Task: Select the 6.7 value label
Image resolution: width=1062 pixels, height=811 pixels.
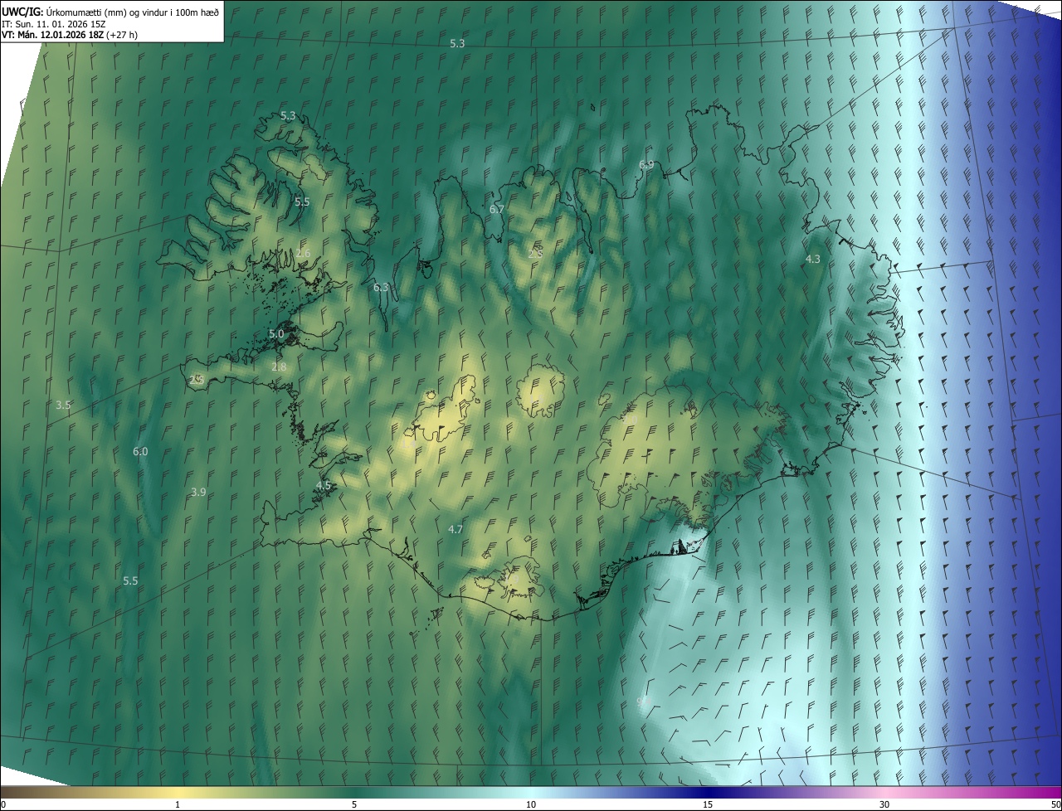Action: [497, 210]
